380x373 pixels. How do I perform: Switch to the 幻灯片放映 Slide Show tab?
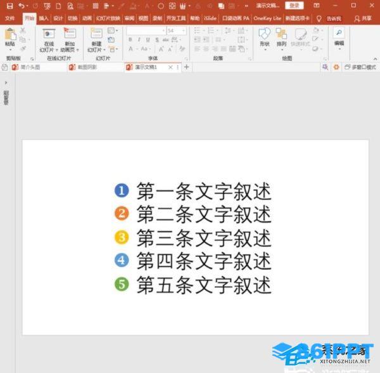tap(108, 18)
